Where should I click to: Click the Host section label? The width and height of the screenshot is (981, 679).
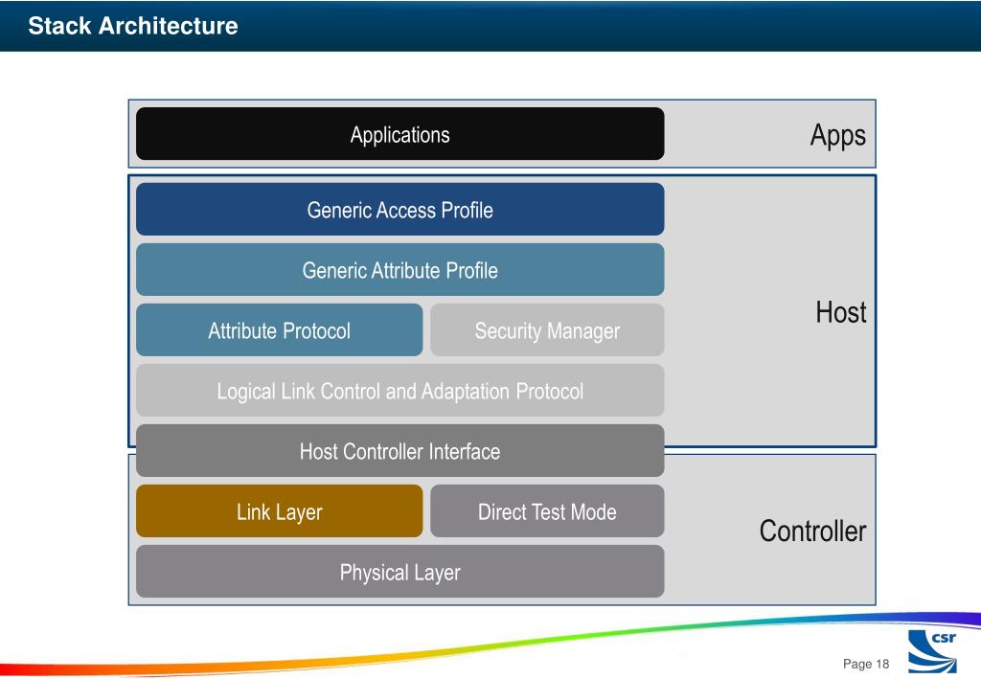[x=841, y=312]
